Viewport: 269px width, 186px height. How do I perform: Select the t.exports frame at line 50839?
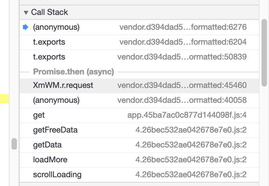(x=49, y=57)
